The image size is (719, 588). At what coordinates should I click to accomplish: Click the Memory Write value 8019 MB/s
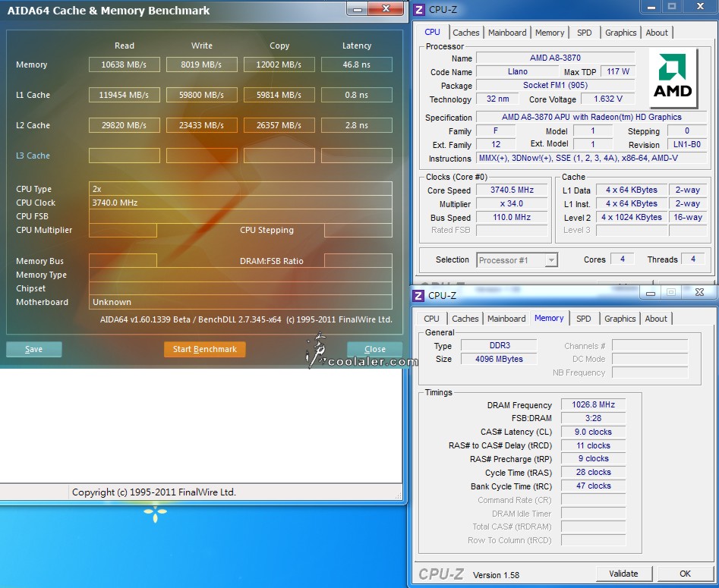click(x=202, y=64)
